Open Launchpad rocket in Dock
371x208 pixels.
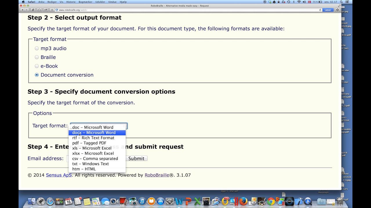[41, 201]
